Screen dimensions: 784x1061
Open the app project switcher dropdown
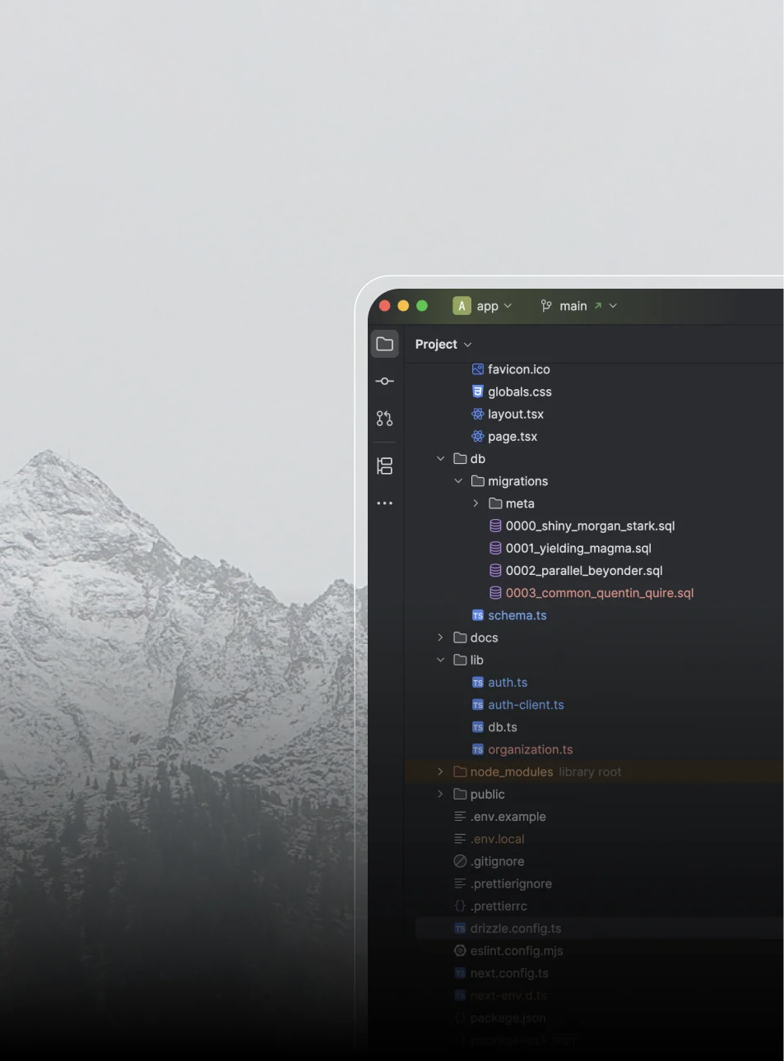tap(508, 305)
